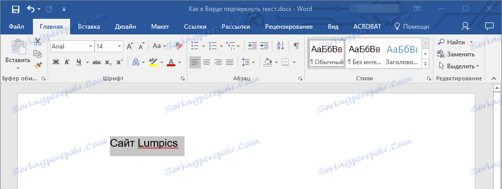The image size is (502, 189).
Task: Open the Файл menu
Action: [16, 27]
